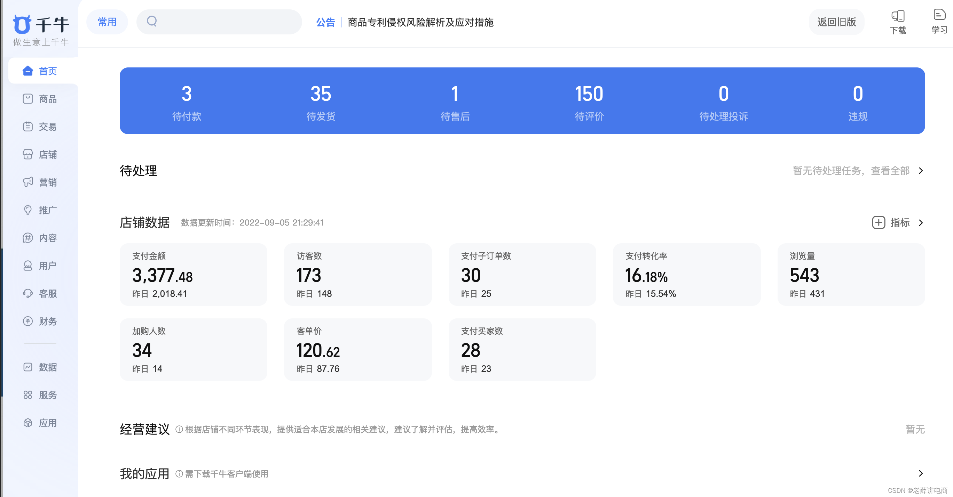Open the 营销 megaphone icon
Image resolution: width=953 pixels, height=497 pixels.
pyautogui.click(x=28, y=182)
